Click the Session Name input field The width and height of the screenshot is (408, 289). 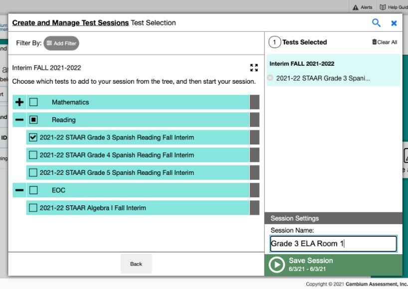pyautogui.click(x=333, y=244)
